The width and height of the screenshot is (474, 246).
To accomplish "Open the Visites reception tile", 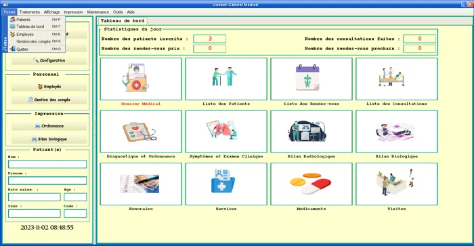I will coord(397,184).
